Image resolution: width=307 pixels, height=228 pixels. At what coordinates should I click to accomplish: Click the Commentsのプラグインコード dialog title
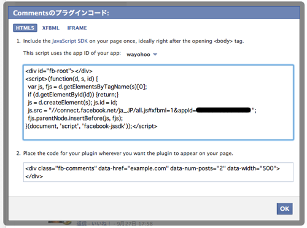tap(61, 13)
